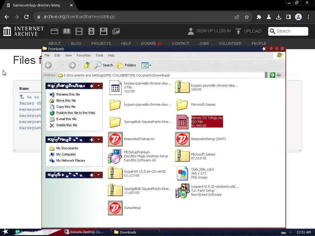315x236 pixels.
Task: Click the Chrome reload page button
Action: pos(26,17)
